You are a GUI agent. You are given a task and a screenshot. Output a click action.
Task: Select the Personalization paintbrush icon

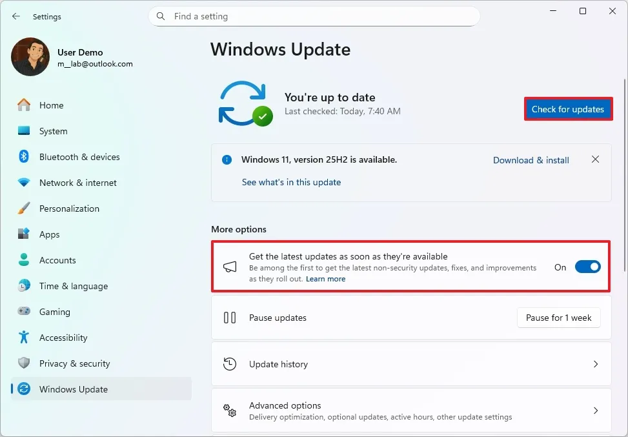(x=25, y=208)
